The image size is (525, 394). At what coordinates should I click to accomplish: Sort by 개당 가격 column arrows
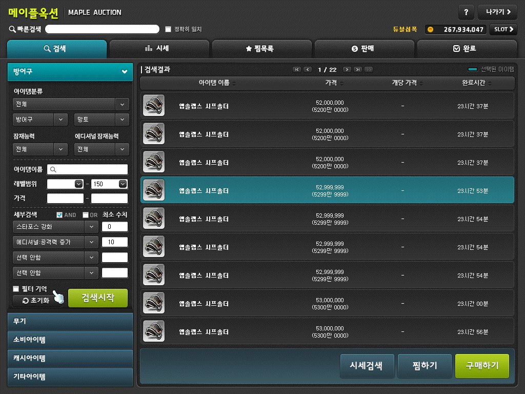point(421,83)
